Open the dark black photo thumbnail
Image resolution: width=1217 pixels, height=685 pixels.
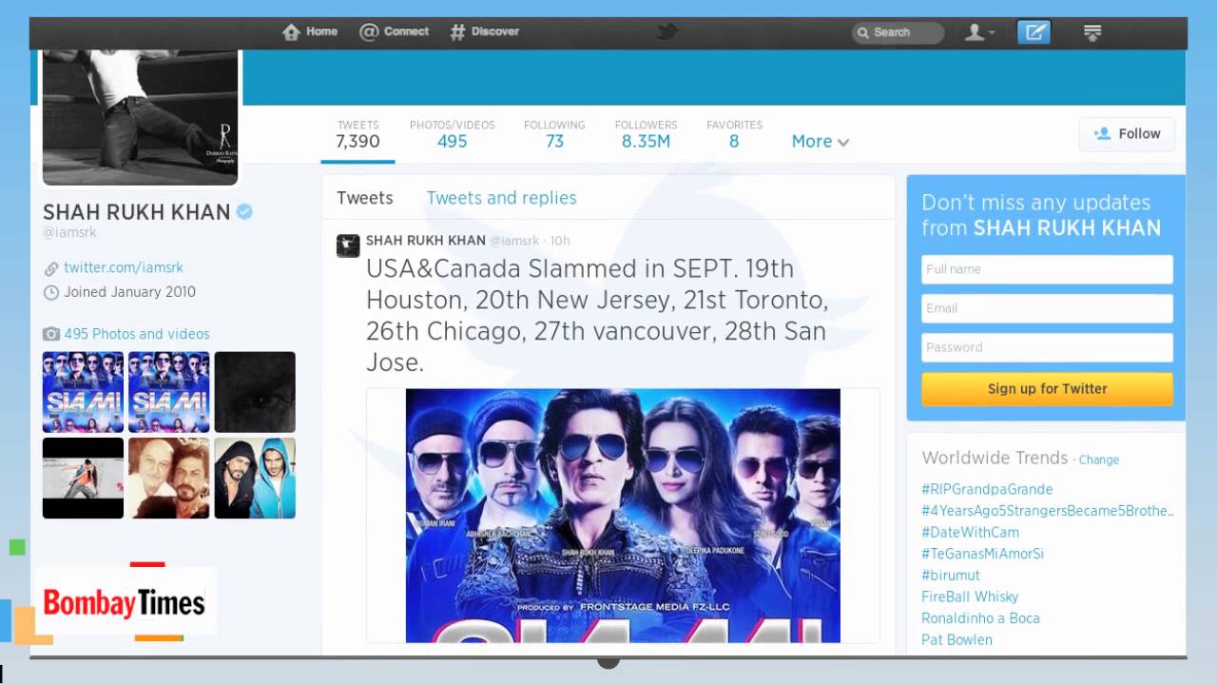click(255, 392)
